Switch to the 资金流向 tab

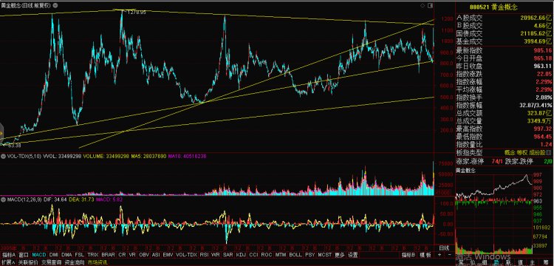pyautogui.click(x=75, y=262)
